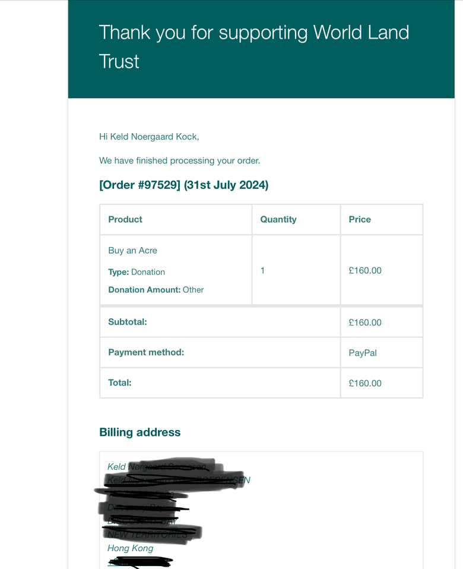This screenshot has height=569, width=463.
Task: Select the PayPal payment method value
Action: pos(363,353)
